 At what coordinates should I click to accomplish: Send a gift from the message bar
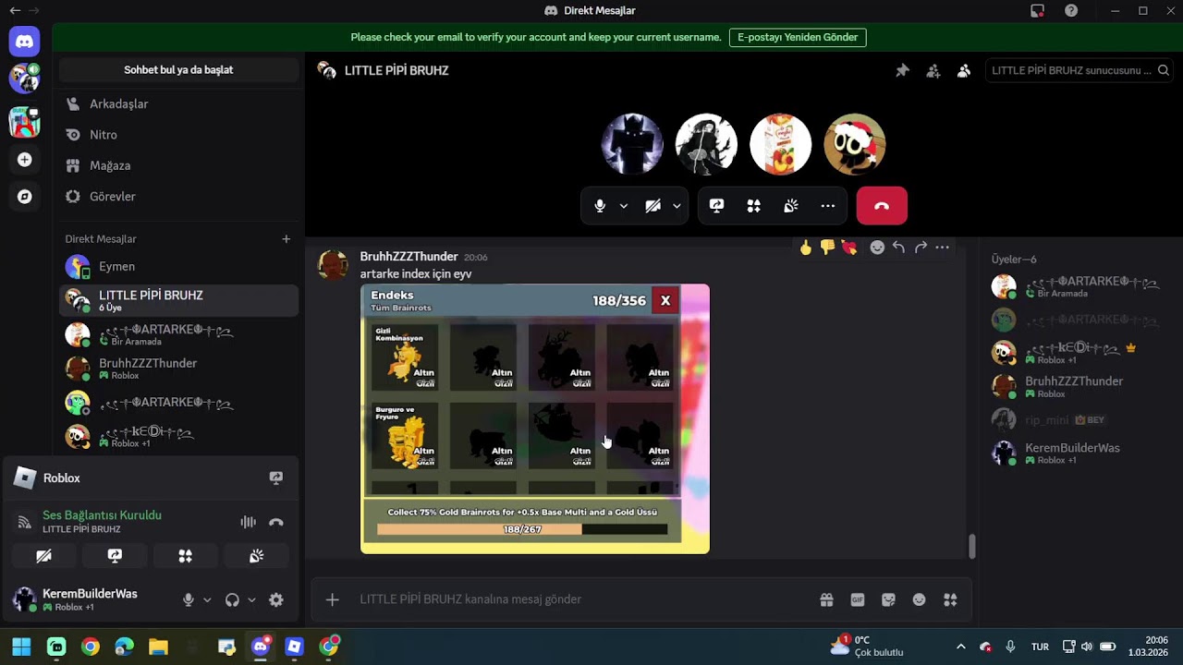coord(826,600)
